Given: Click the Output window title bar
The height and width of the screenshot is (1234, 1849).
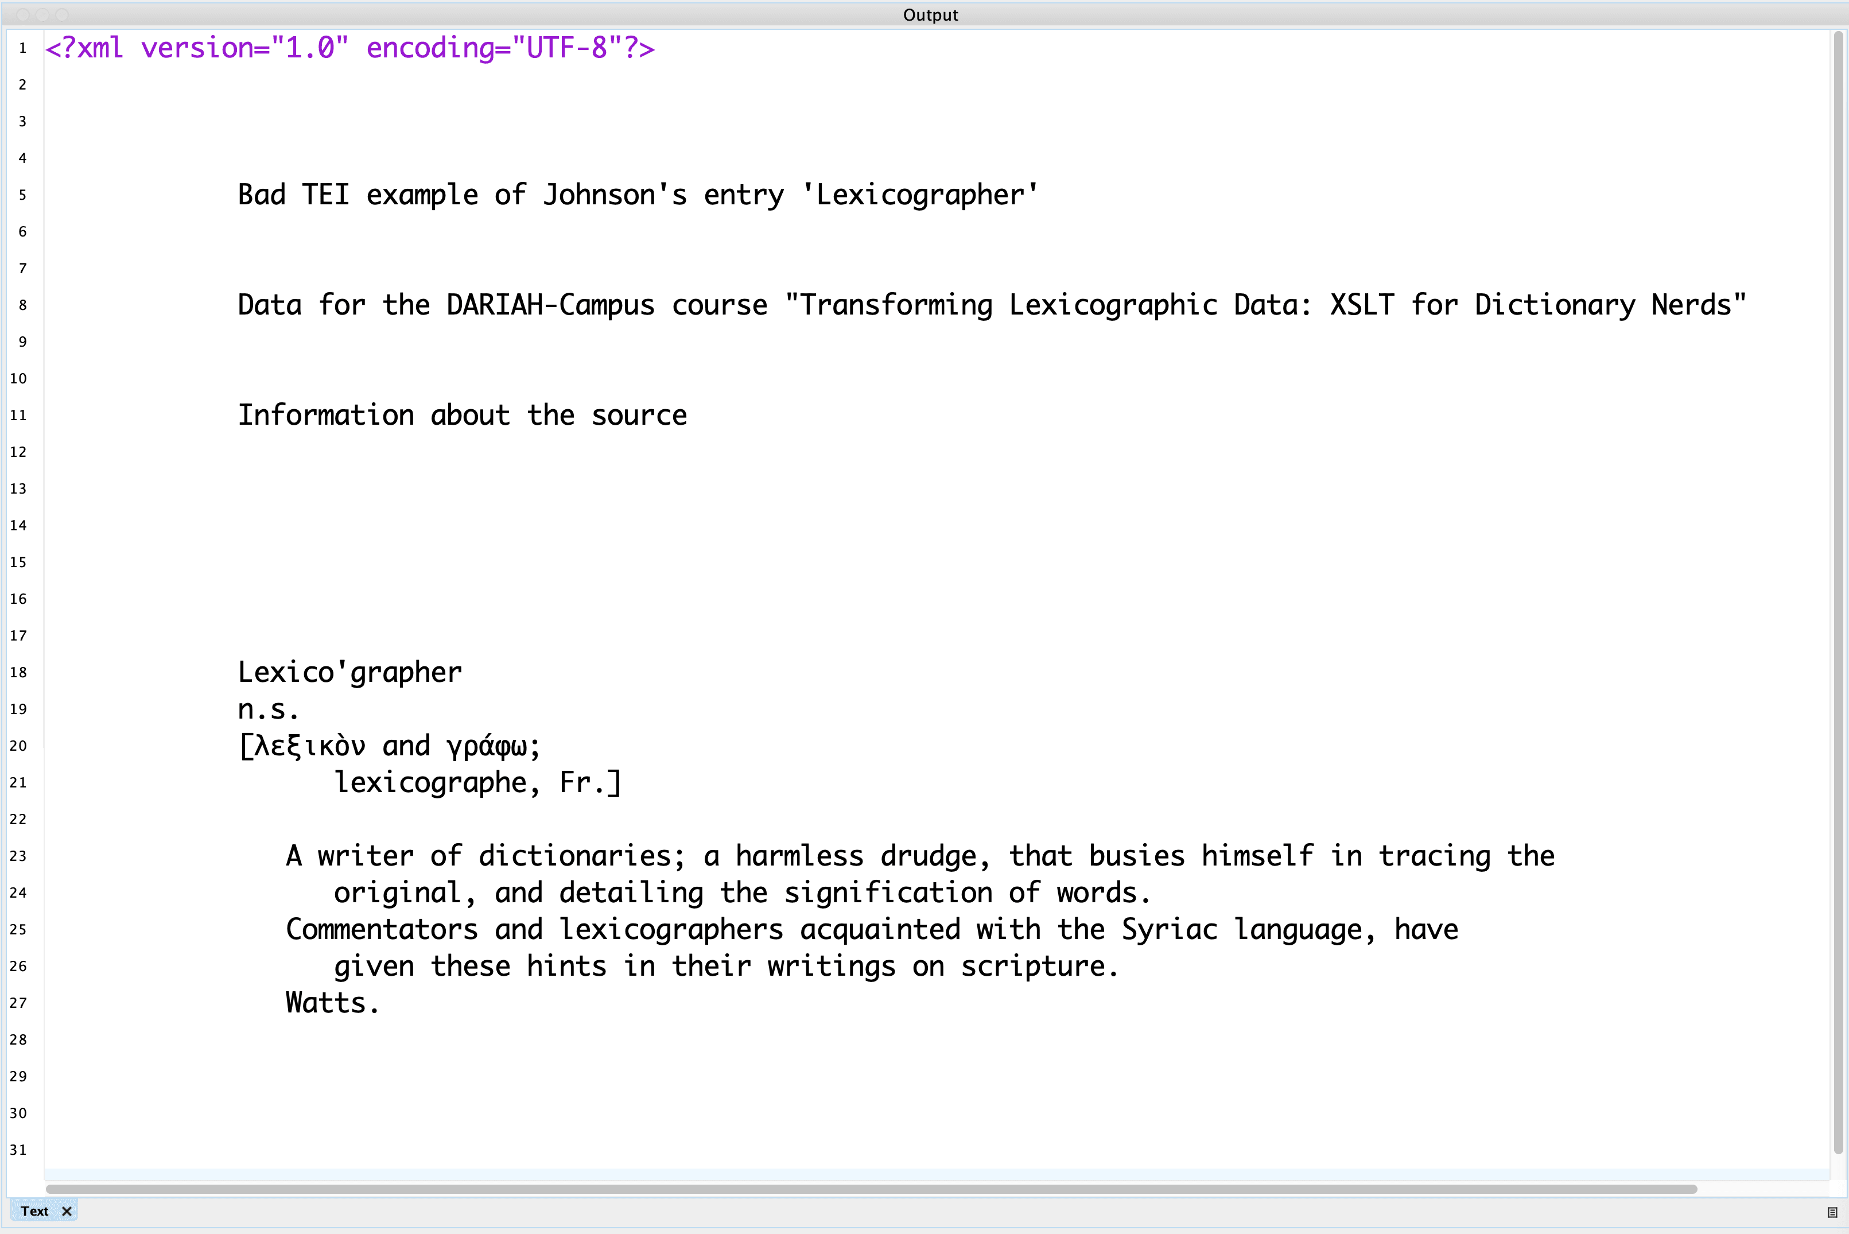Looking at the screenshot, I should pyautogui.click(x=930, y=14).
